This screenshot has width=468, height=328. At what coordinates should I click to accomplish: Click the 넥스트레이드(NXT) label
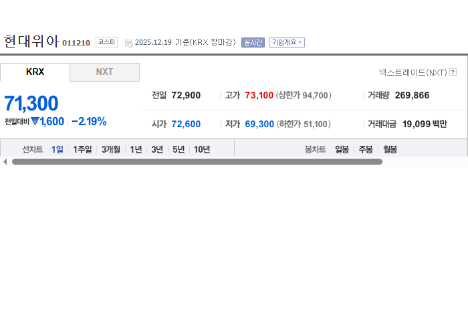click(x=413, y=72)
